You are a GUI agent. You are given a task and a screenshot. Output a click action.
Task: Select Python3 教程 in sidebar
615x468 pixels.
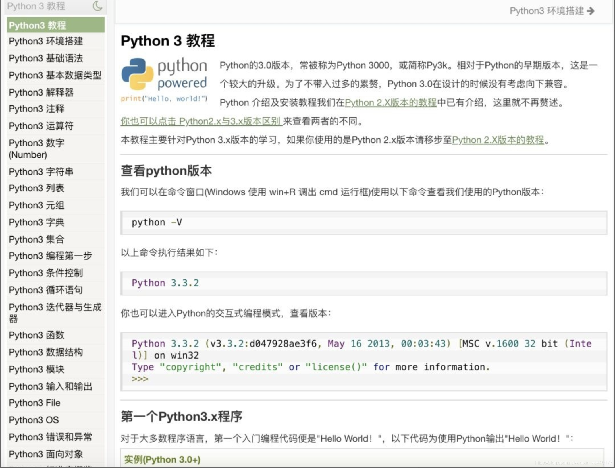click(55, 25)
